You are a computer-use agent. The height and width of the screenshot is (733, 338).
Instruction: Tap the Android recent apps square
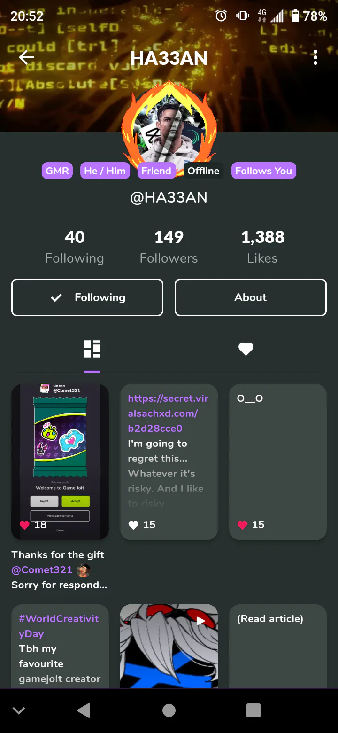coord(253,710)
